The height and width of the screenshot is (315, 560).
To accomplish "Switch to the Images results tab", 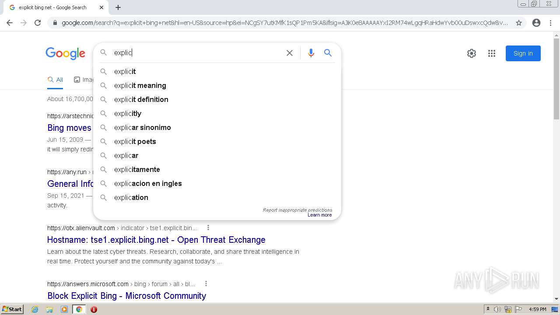I will tap(84, 80).
